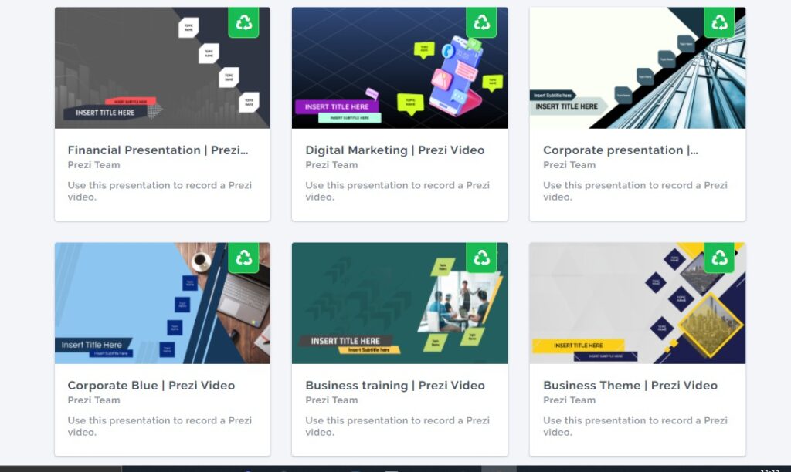Open Business Theme yellow diamond thumbnail
The height and width of the screenshot is (472, 791).
click(x=637, y=303)
